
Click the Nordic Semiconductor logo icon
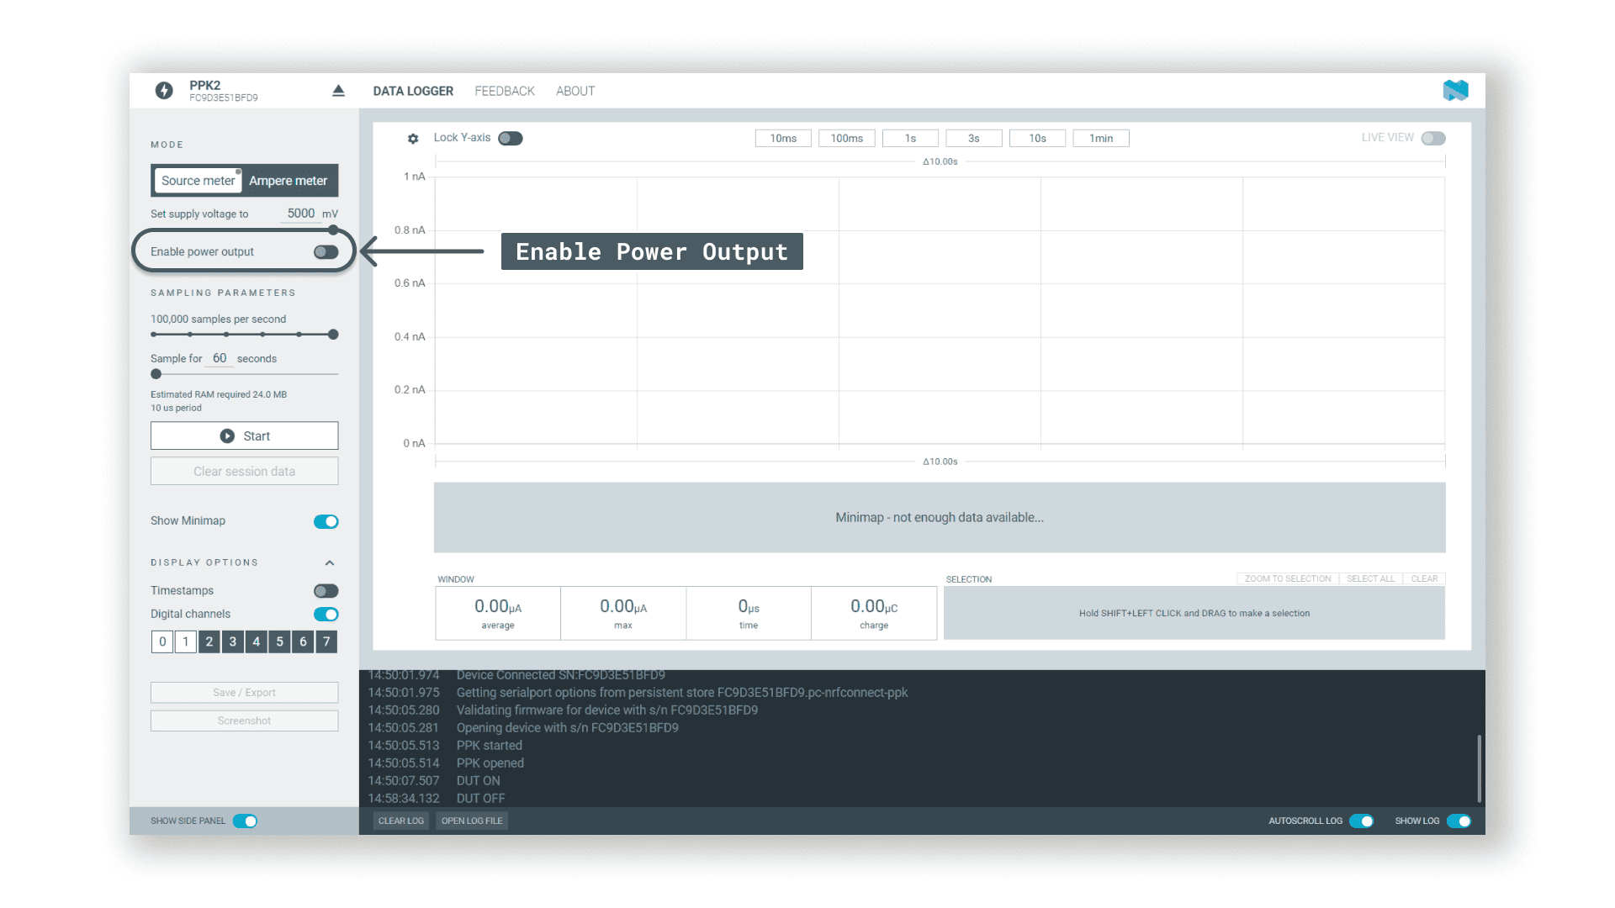coord(1455,91)
